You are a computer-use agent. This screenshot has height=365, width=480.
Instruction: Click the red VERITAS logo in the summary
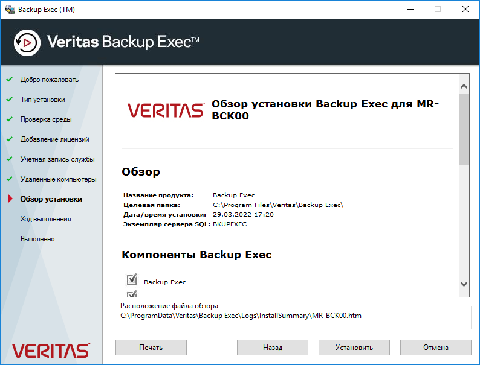[x=166, y=110]
